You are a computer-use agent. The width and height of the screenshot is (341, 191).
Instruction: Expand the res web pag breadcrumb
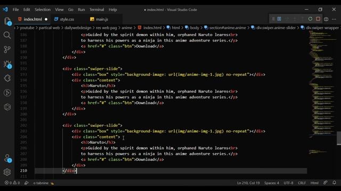[107, 28]
